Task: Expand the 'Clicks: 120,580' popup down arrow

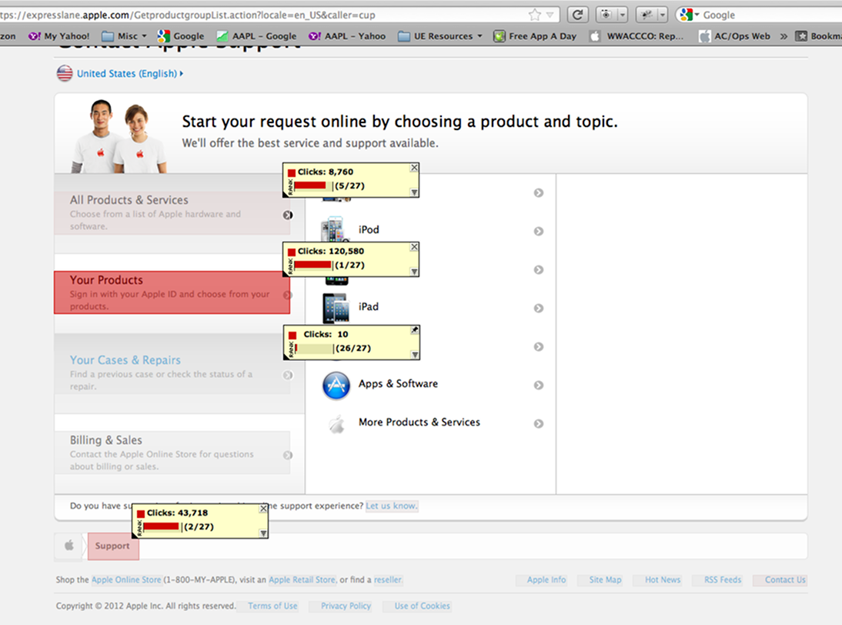Action: [414, 272]
